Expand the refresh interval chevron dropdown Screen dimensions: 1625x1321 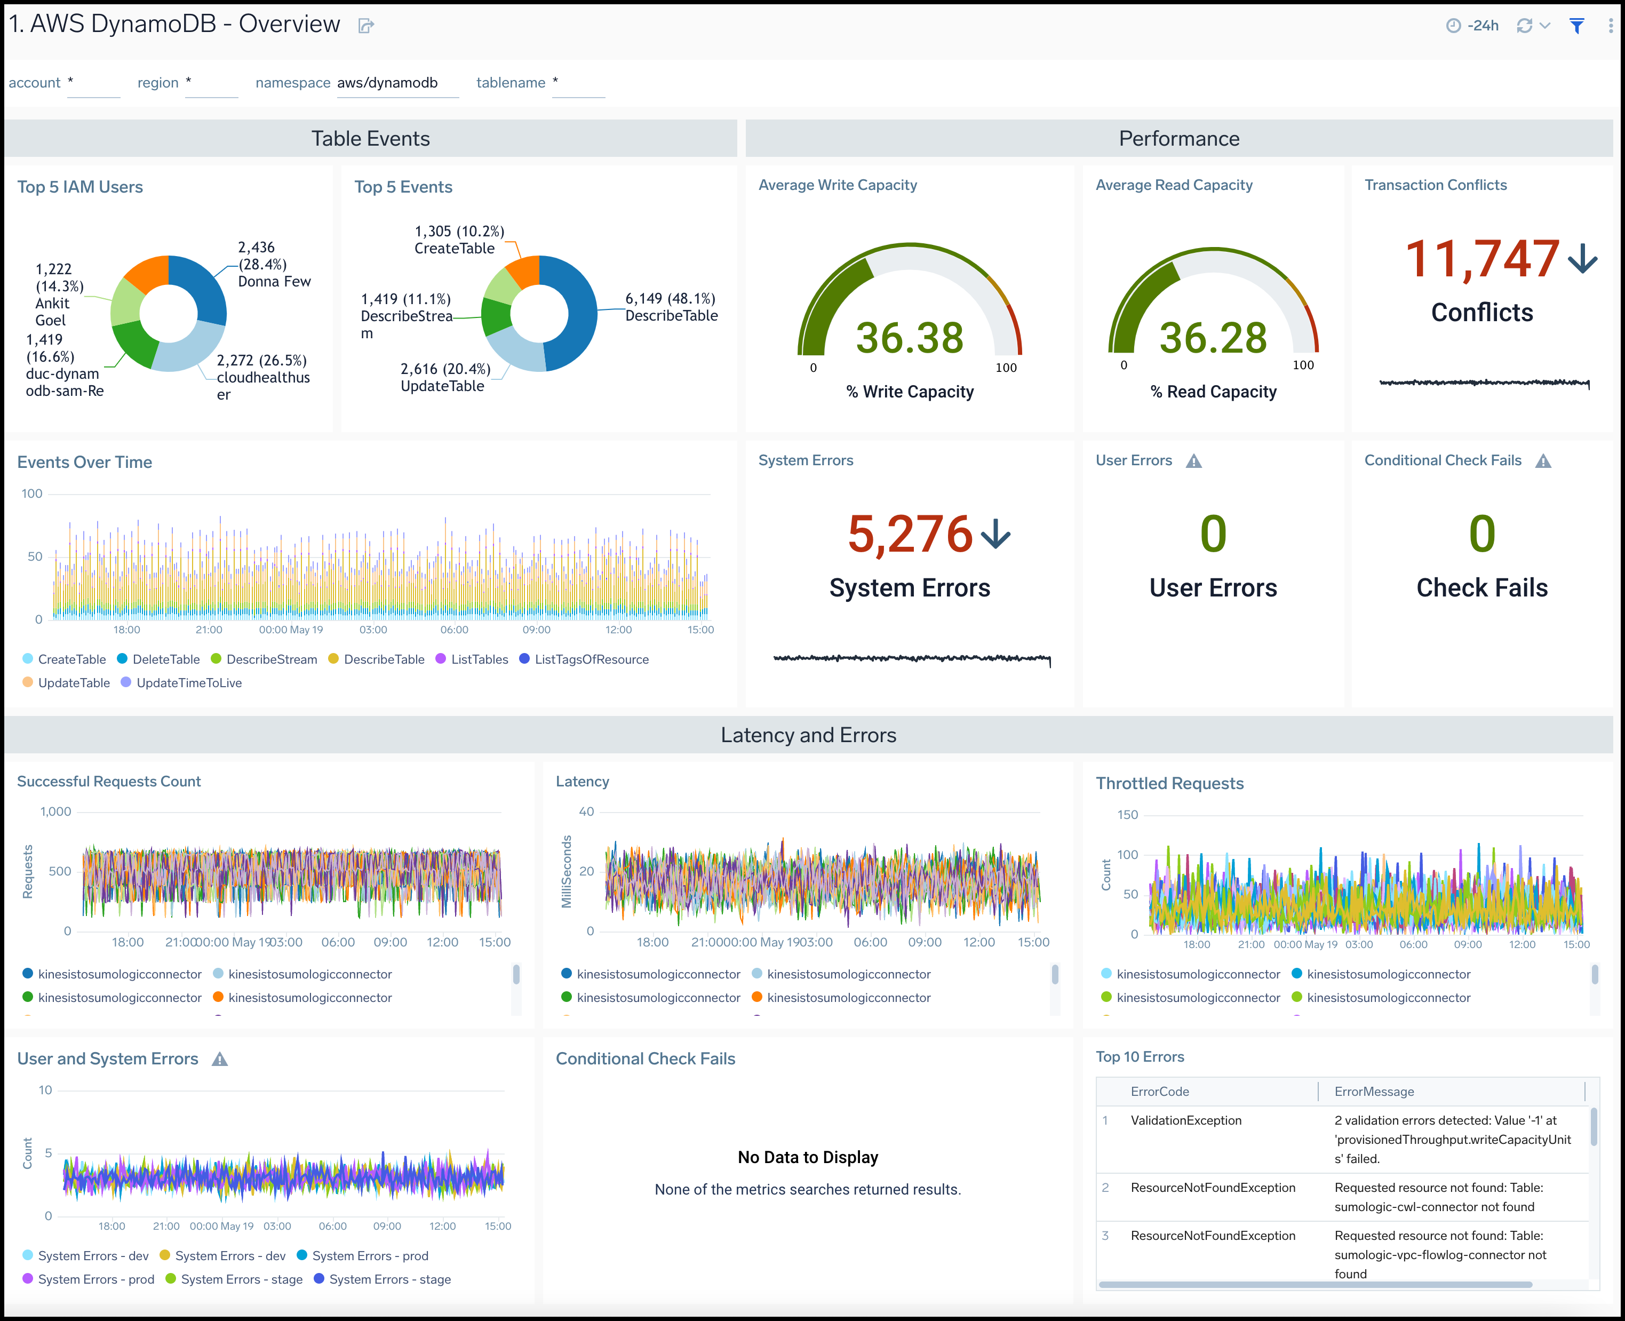pos(1546,26)
